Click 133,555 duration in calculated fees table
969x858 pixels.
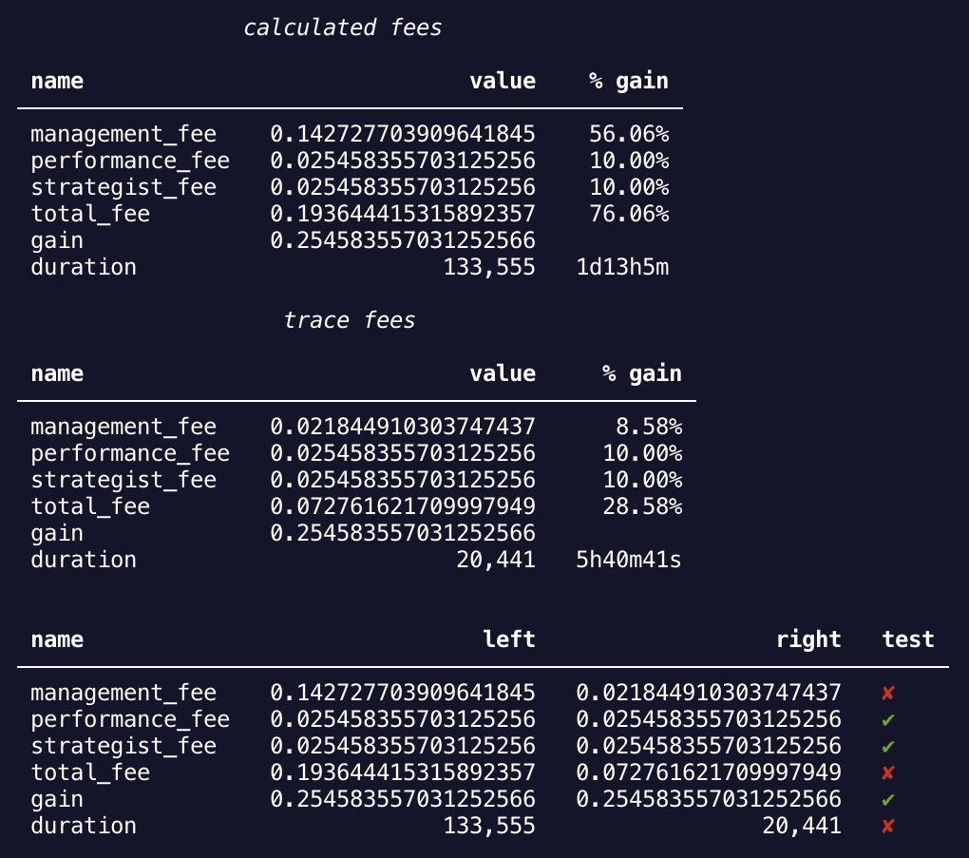pyautogui.click(x=489, y=267)
